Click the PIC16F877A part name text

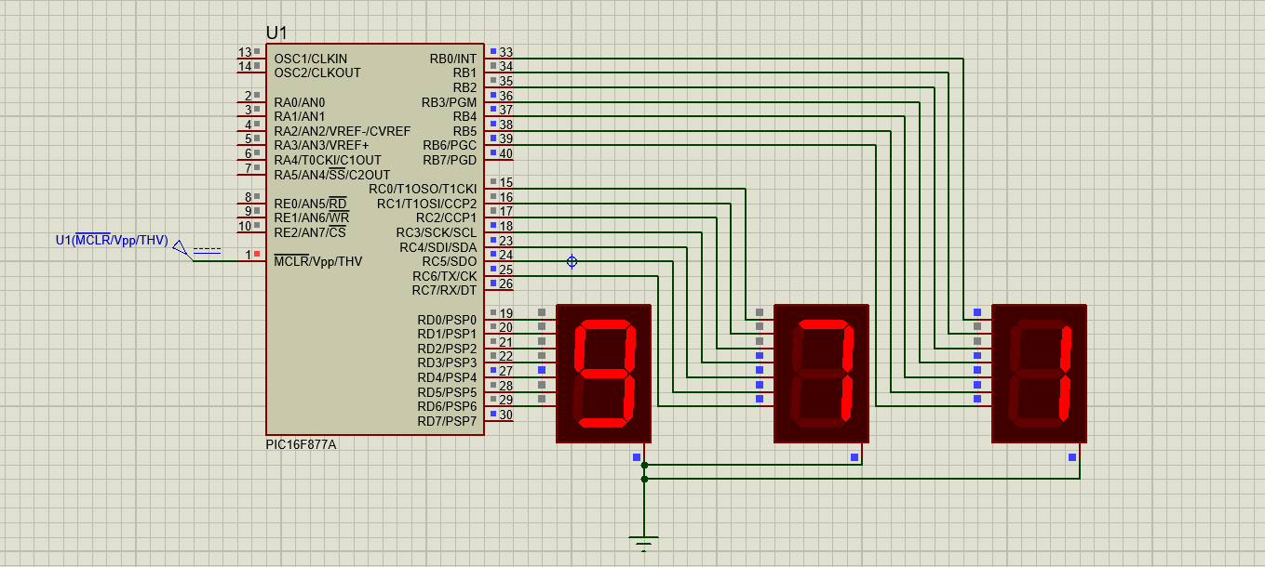(301, 443)
